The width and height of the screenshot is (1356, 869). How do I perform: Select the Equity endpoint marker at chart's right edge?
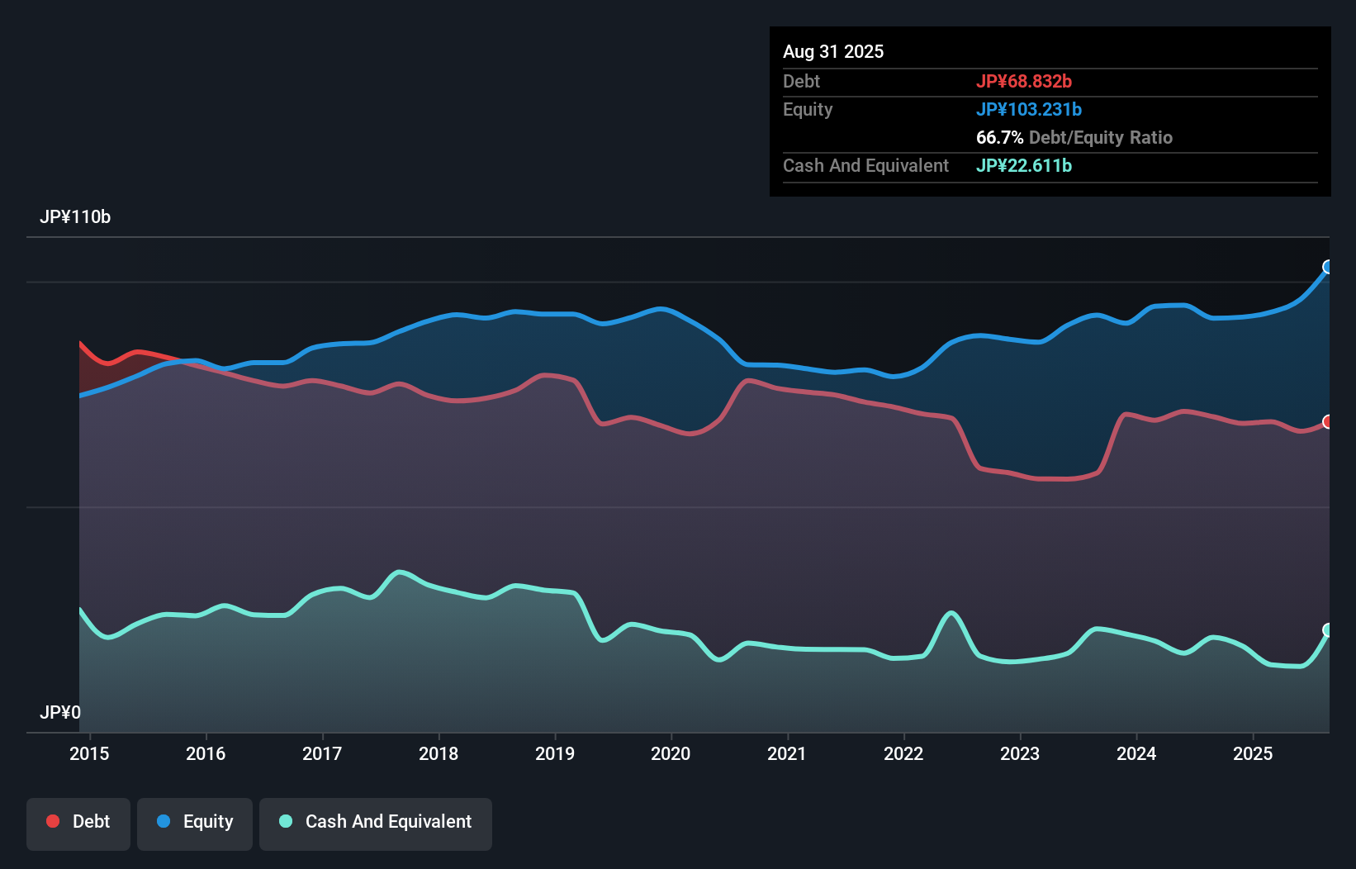1327,267
